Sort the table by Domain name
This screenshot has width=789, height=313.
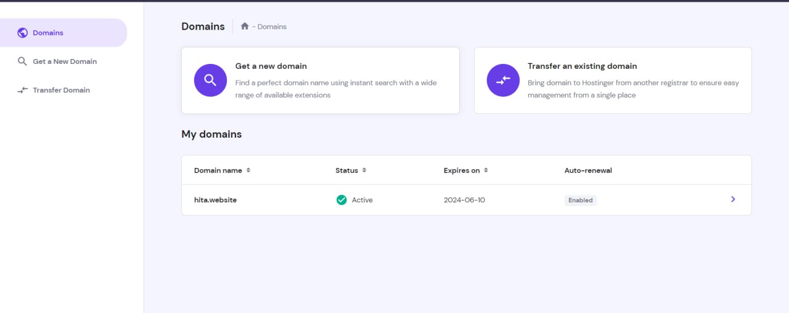[x=248, y=170]
